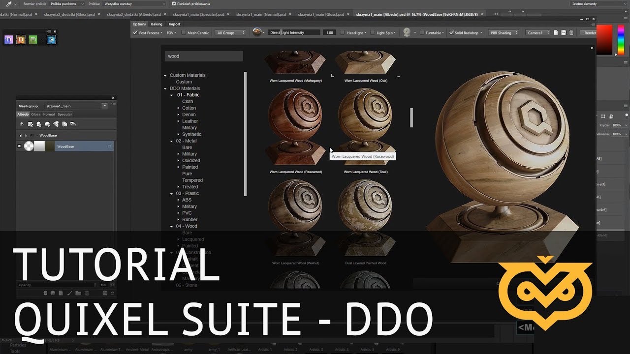Viewport: 630px width, 354px height.
Task: Pick Worn Lacquered Wood (Teak) material thumbnail
Action: [365, 127]
